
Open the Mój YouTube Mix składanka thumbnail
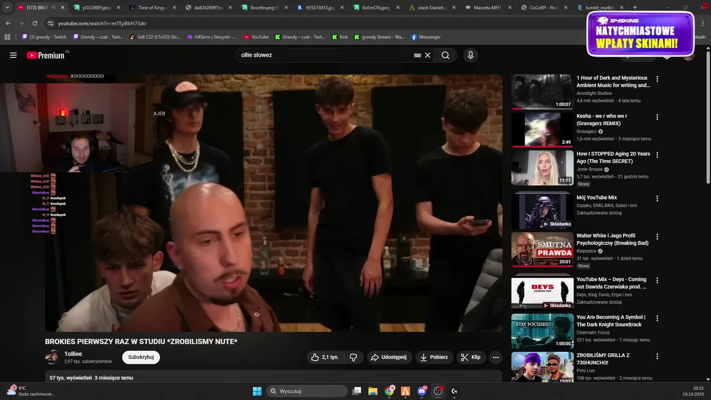coord(542,211)
